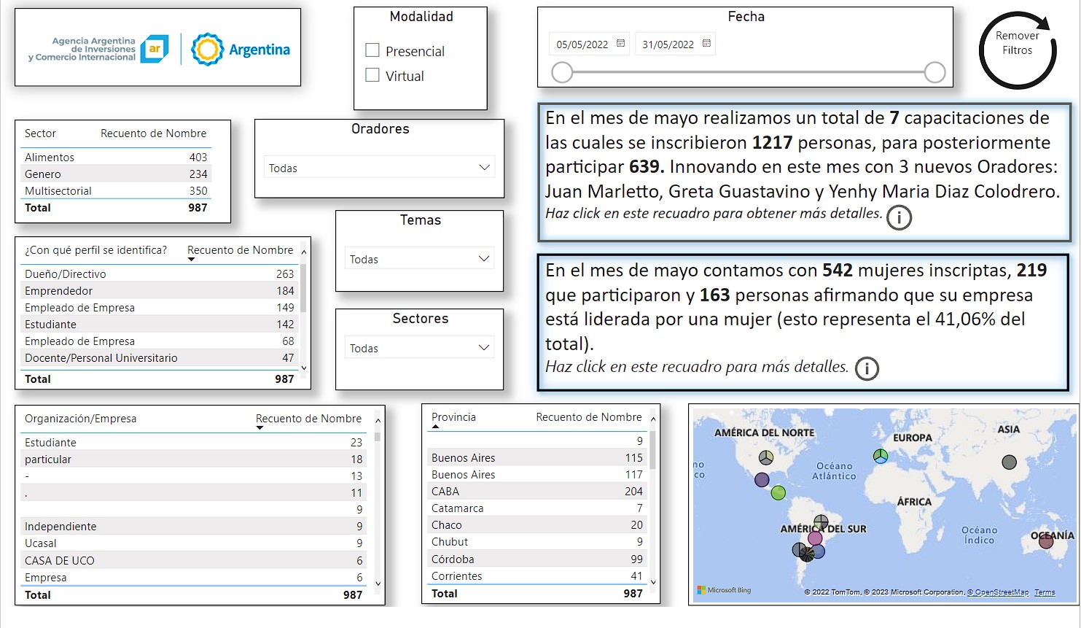Image resolution: width=1081 pixels, height=628 pixels.
Task: Open calendar picker for start date 05/05/2022
Action: 620,44
